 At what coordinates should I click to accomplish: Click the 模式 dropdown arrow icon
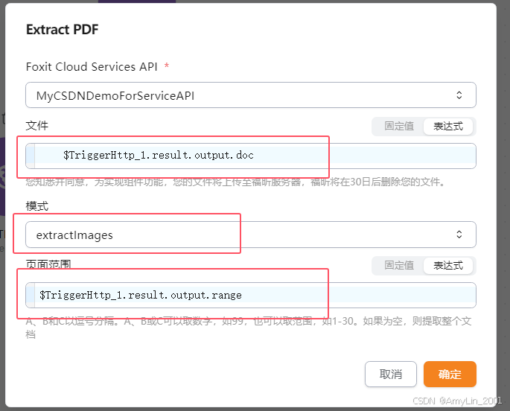[459, 235]
